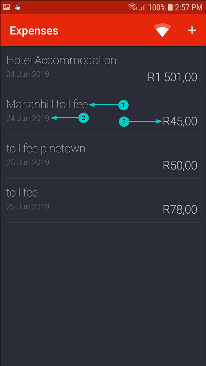Select the toll fee pinetown entry
The width and height of the screenshot is (206, 366).
46,149
